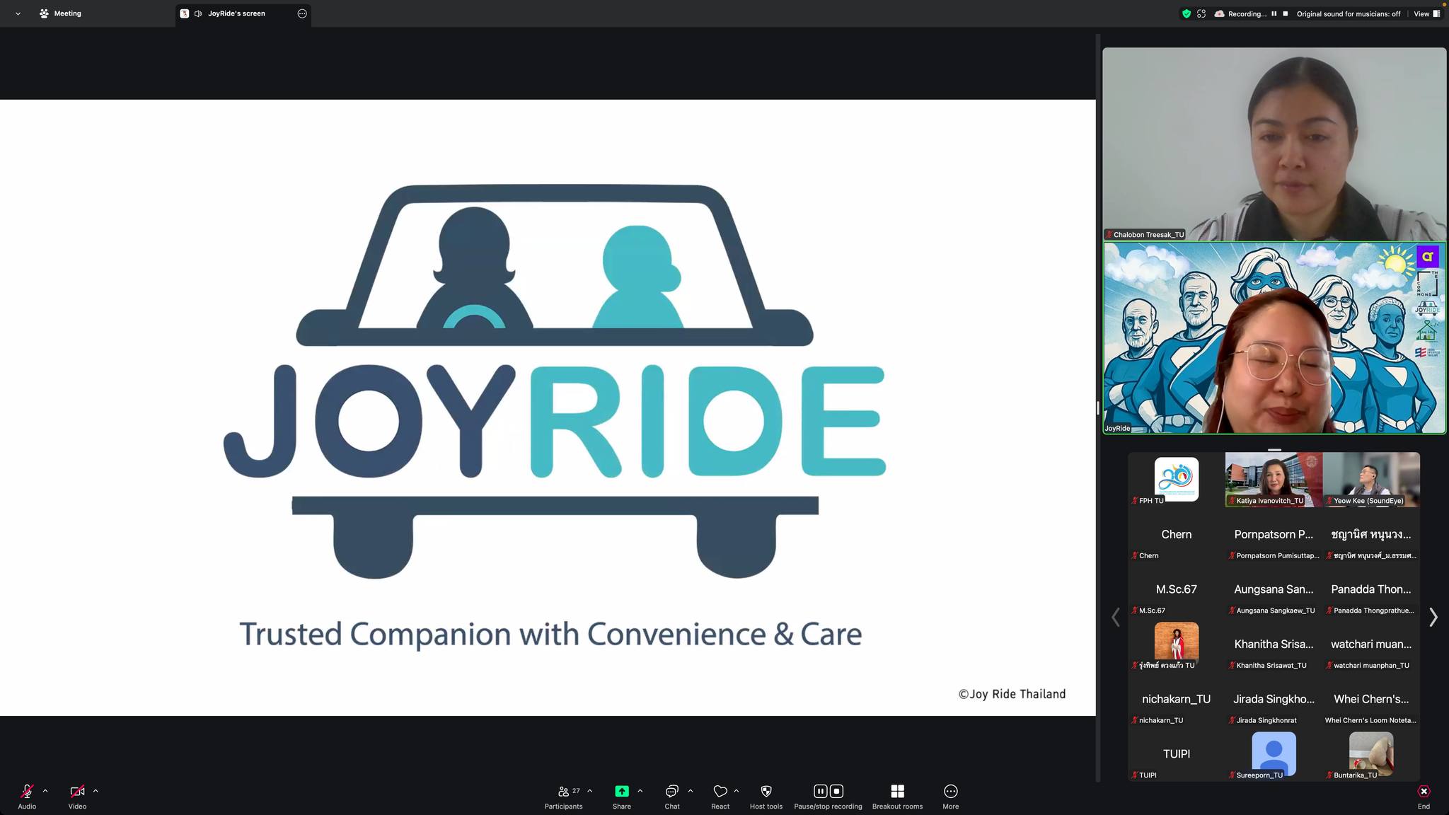Open the Participants panel
Viewport: 1449px width, 815px height.
pyautogui.click(x=564, y=796)
